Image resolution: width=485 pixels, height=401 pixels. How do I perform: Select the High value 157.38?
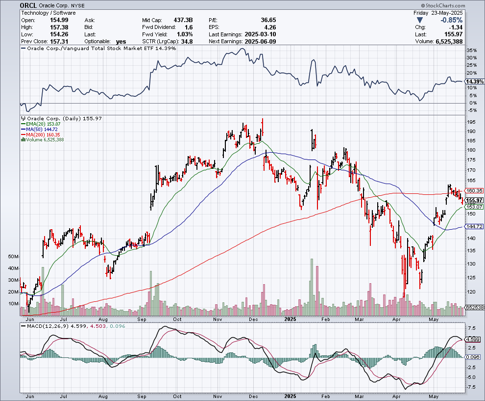(59, 27)
